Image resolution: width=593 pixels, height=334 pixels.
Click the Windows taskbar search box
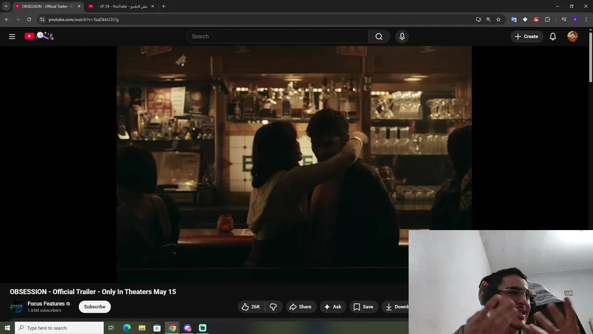click(x=59, y=328)
